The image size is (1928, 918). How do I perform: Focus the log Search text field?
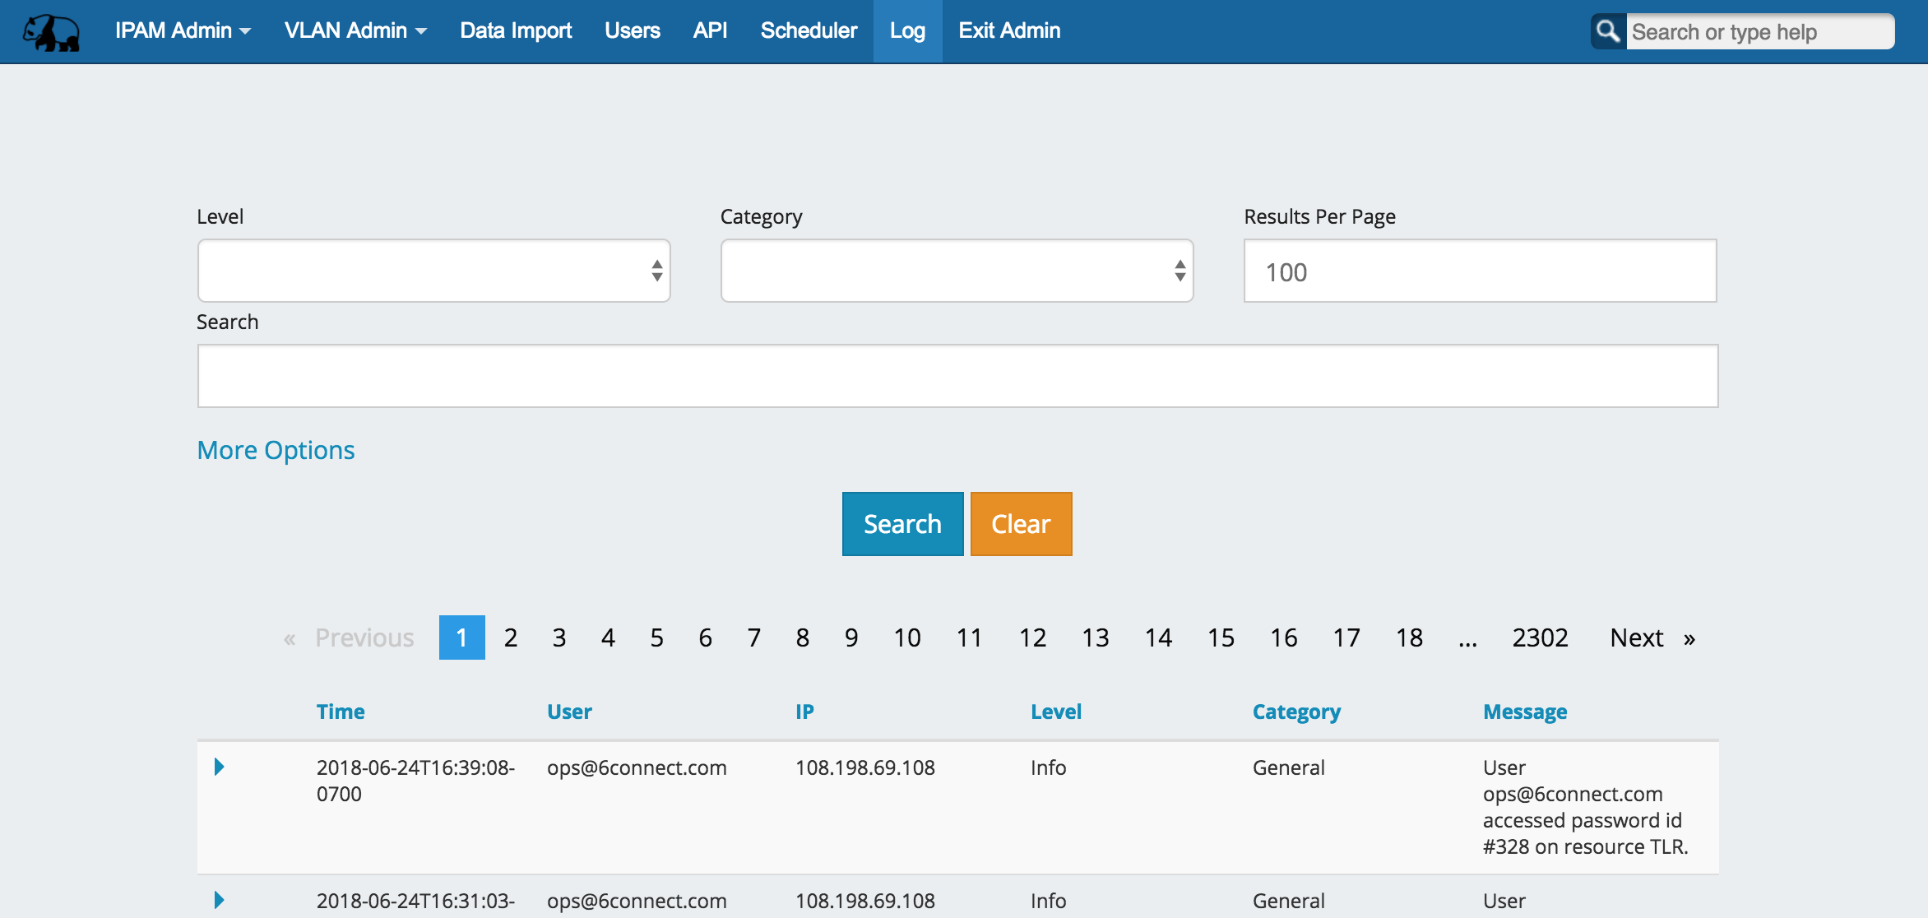tap(957, 376)
